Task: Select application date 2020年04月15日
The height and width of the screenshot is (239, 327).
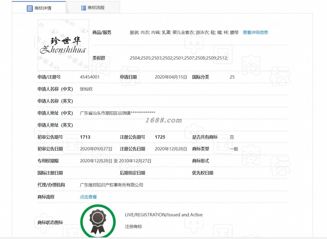Action: click(x=171, y=77)
